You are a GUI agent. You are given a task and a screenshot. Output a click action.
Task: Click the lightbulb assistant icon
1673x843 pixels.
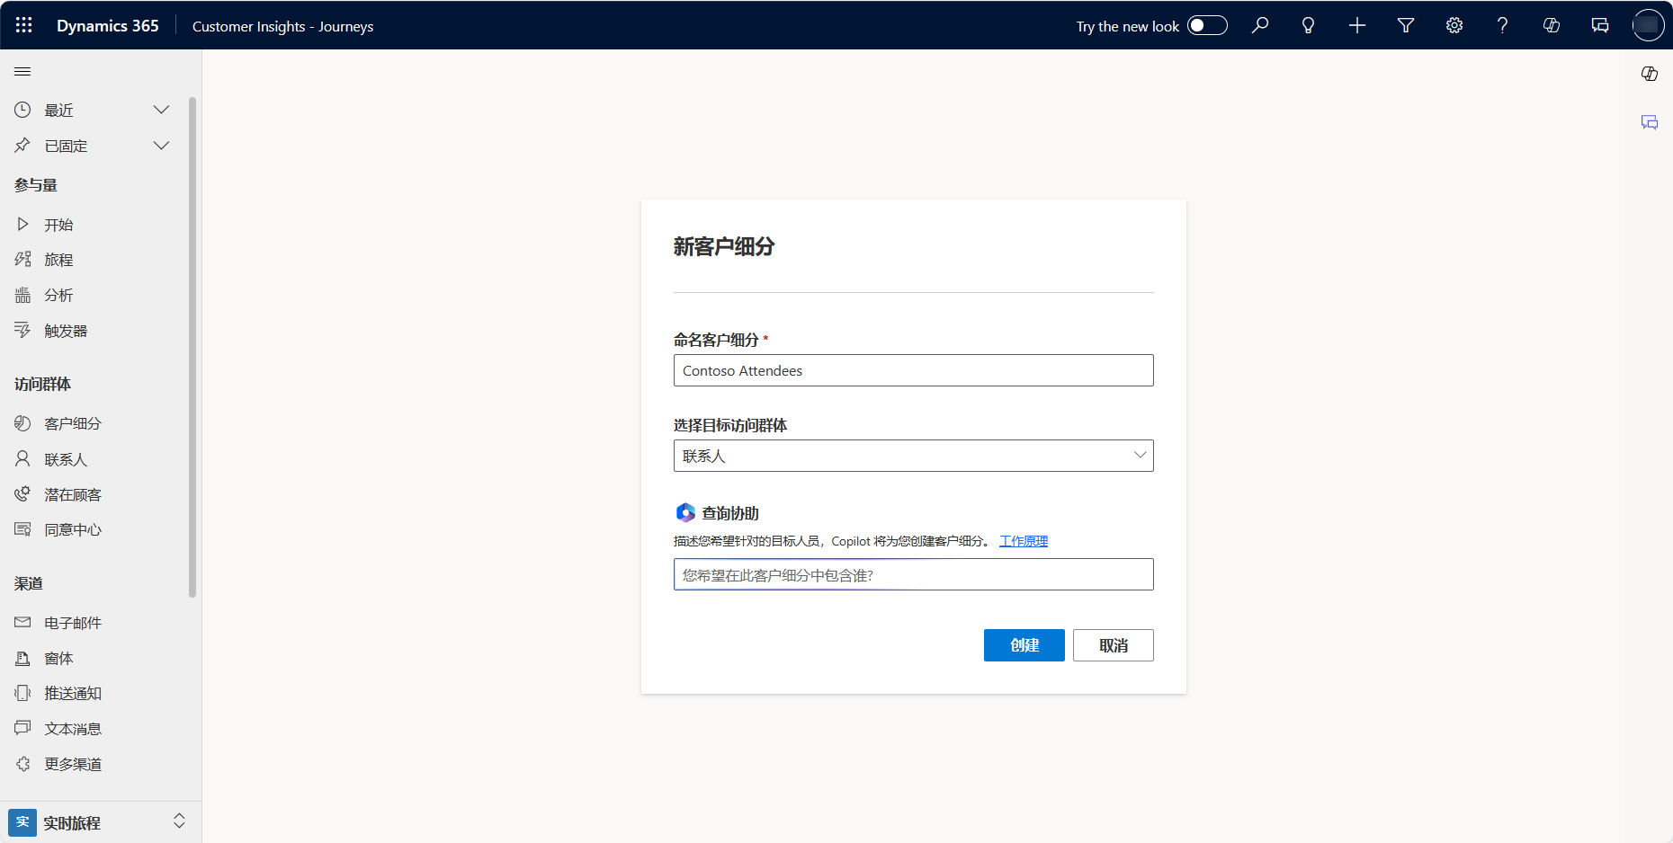[1309, 25]
